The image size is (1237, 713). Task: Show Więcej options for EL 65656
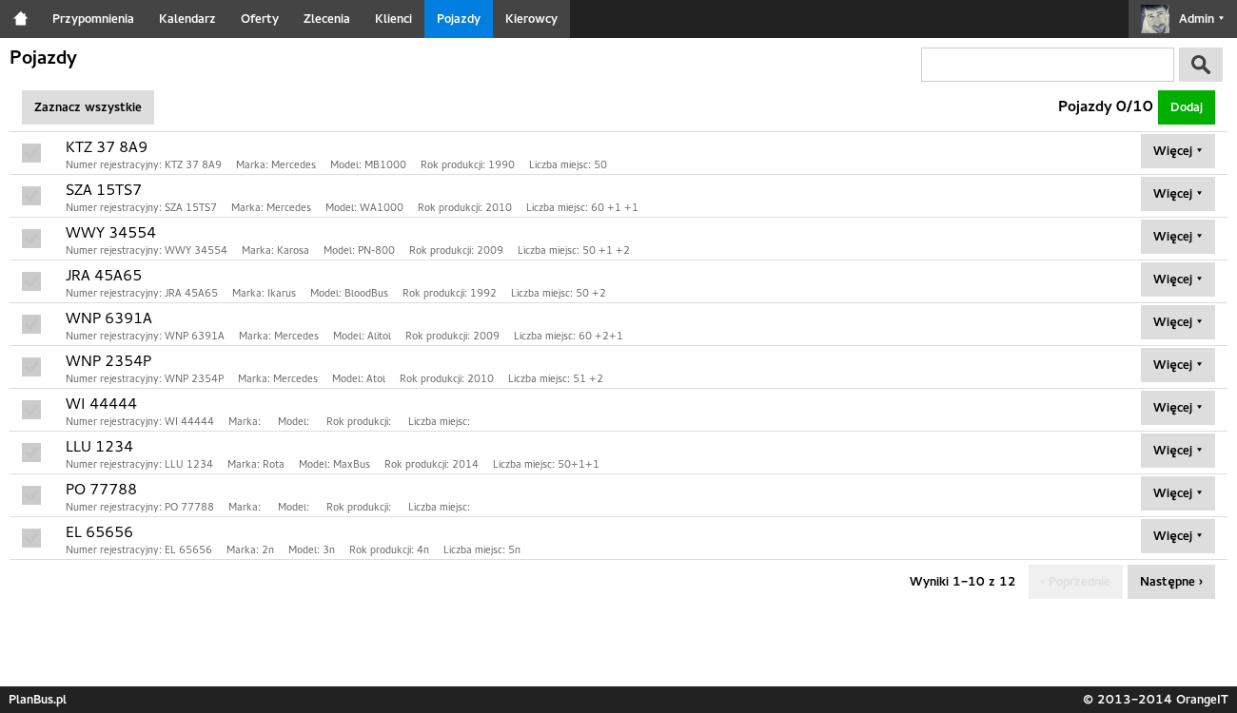coord(1178,536)
